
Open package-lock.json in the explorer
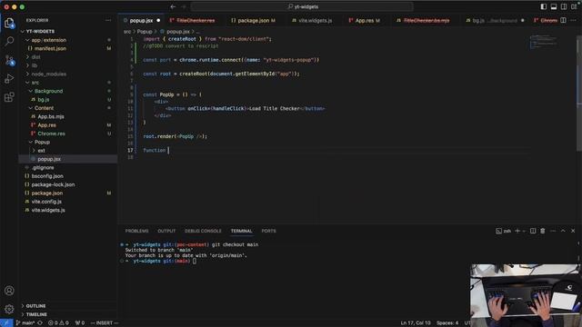click(53, 184)
